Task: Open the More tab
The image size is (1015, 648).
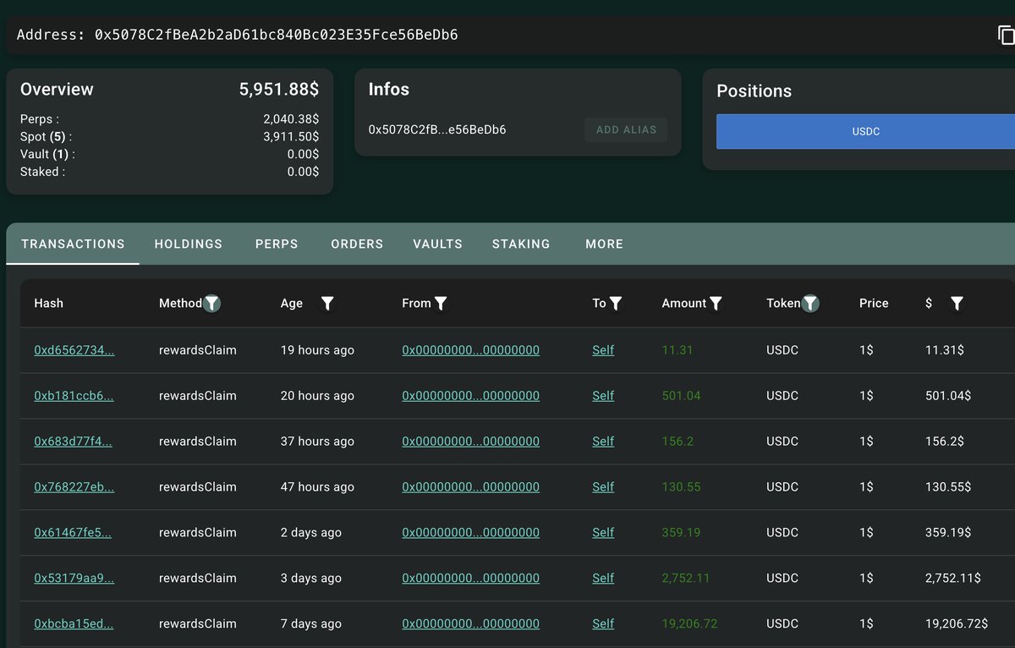Action: [x=604, y=244]
